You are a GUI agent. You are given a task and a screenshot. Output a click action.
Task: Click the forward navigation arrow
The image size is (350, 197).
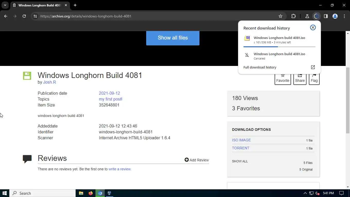[15, 16]
